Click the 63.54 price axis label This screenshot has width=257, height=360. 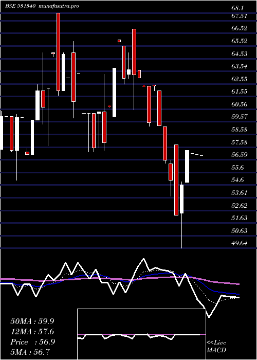(240, 66)
